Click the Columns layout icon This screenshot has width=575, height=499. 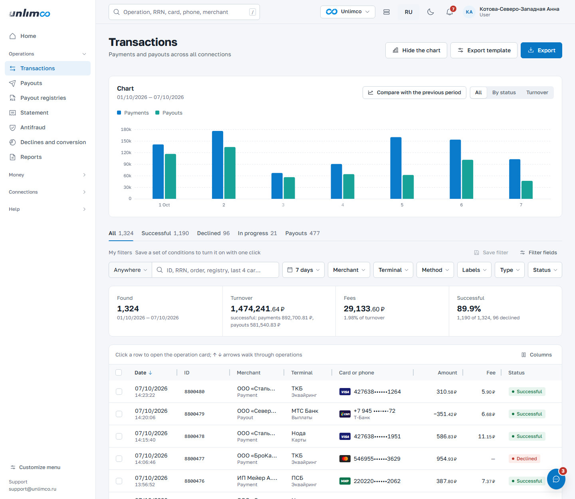(x=523, y=355)
